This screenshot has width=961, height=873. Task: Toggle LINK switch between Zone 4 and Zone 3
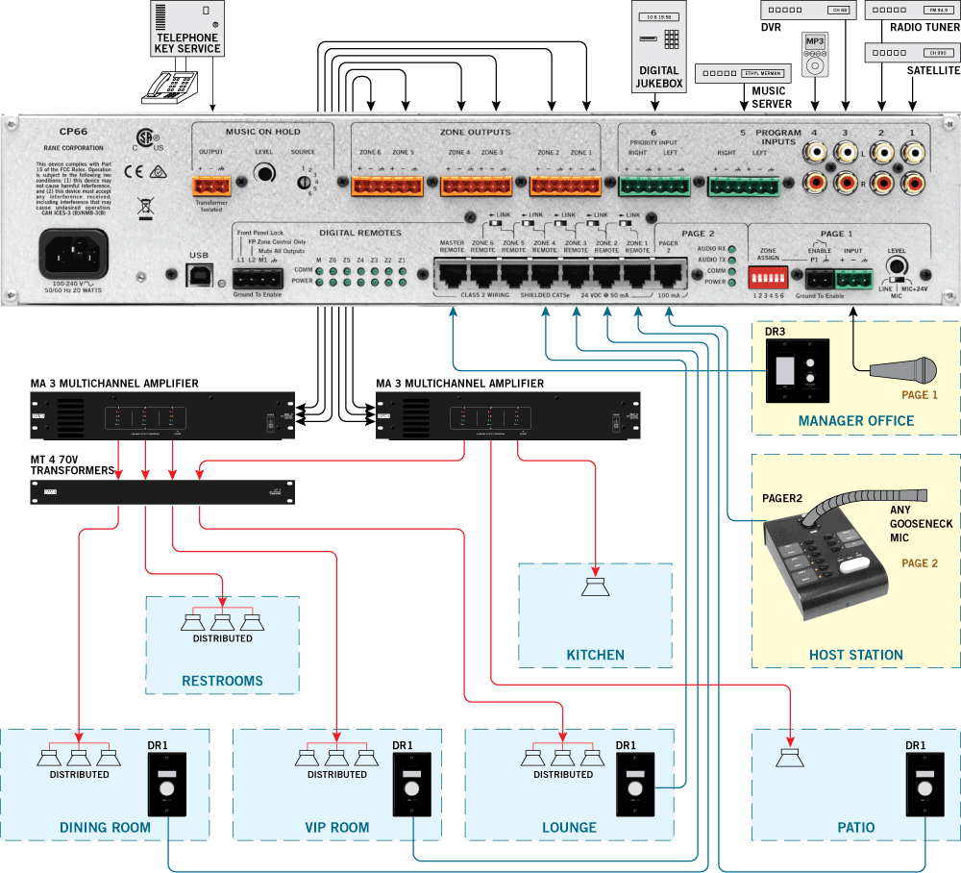click(x=560, y=224)
